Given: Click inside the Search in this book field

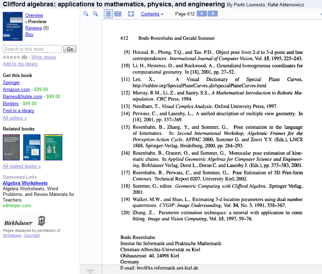Looking at the screenshot, I should pos(32,49).
